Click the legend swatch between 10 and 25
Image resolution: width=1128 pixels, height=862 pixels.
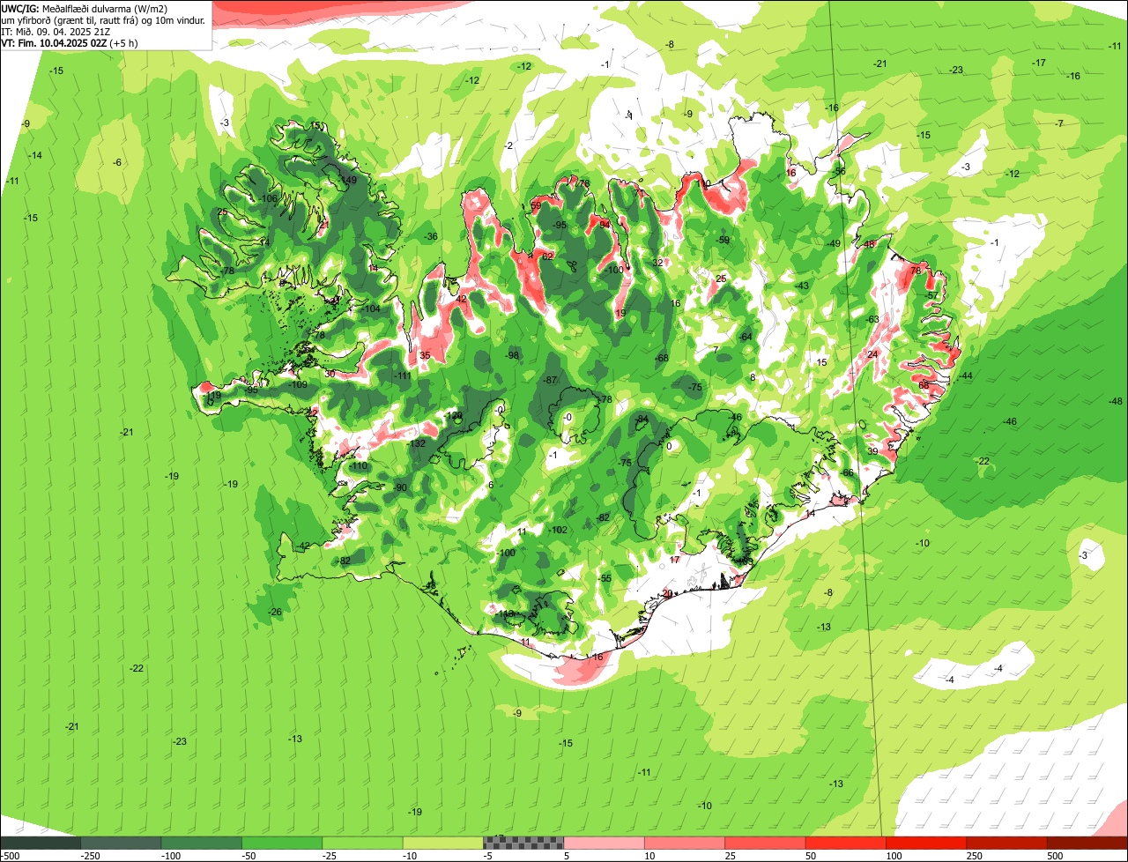(x=685, y=843)
